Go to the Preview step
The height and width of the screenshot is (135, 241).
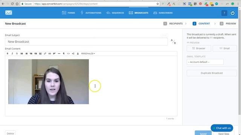228,24
